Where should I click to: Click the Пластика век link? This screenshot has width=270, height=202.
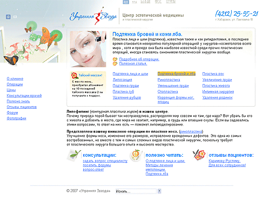[x=213, y=74]
